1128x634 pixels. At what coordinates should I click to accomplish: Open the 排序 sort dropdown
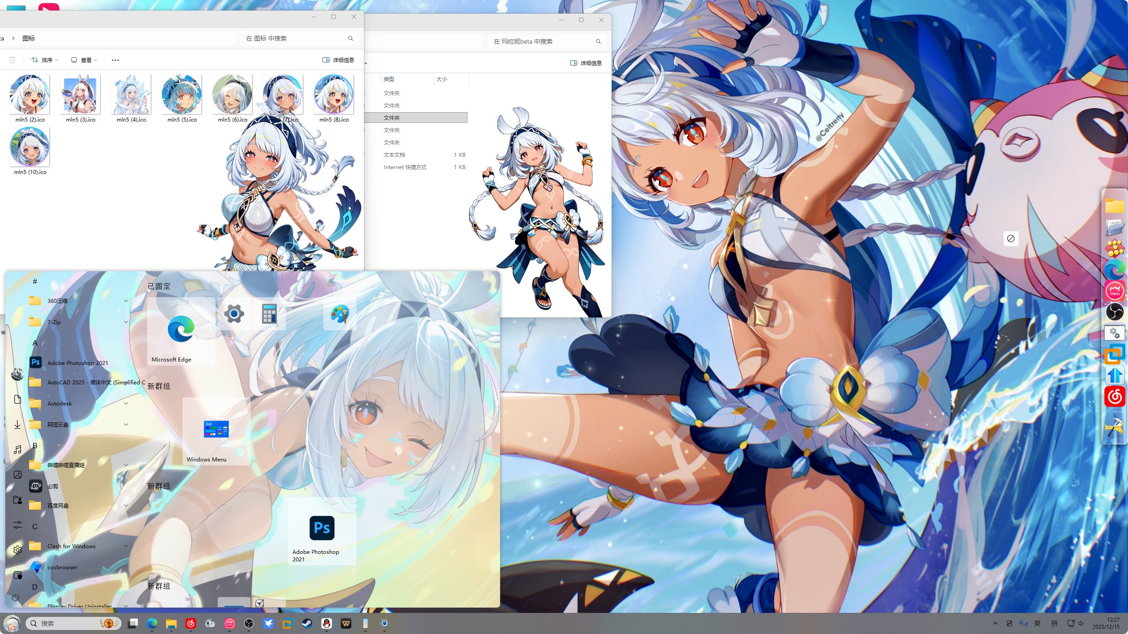pos(45,60)
